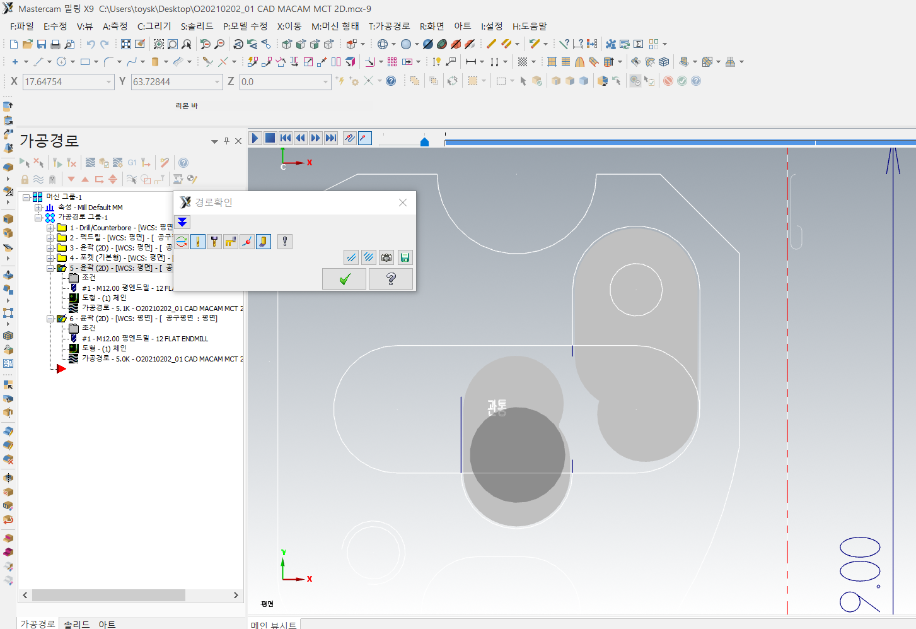Click the Select all operations icon
Viewport: 916px width, 629px height.
25,163
